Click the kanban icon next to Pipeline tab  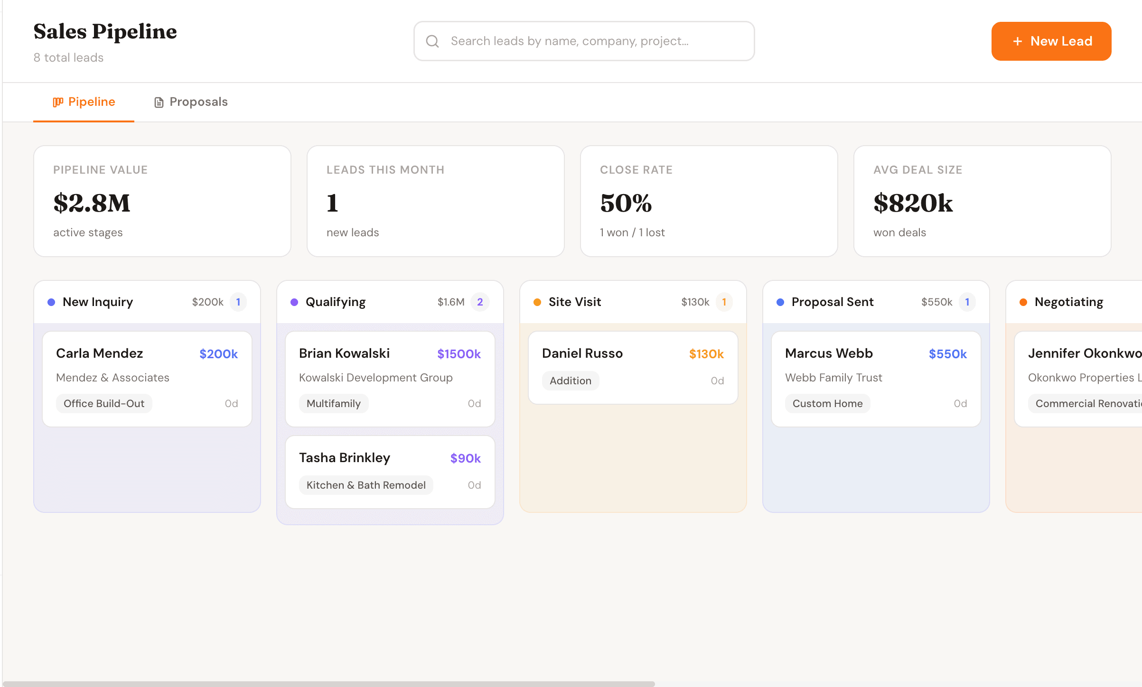coord(58,102)
